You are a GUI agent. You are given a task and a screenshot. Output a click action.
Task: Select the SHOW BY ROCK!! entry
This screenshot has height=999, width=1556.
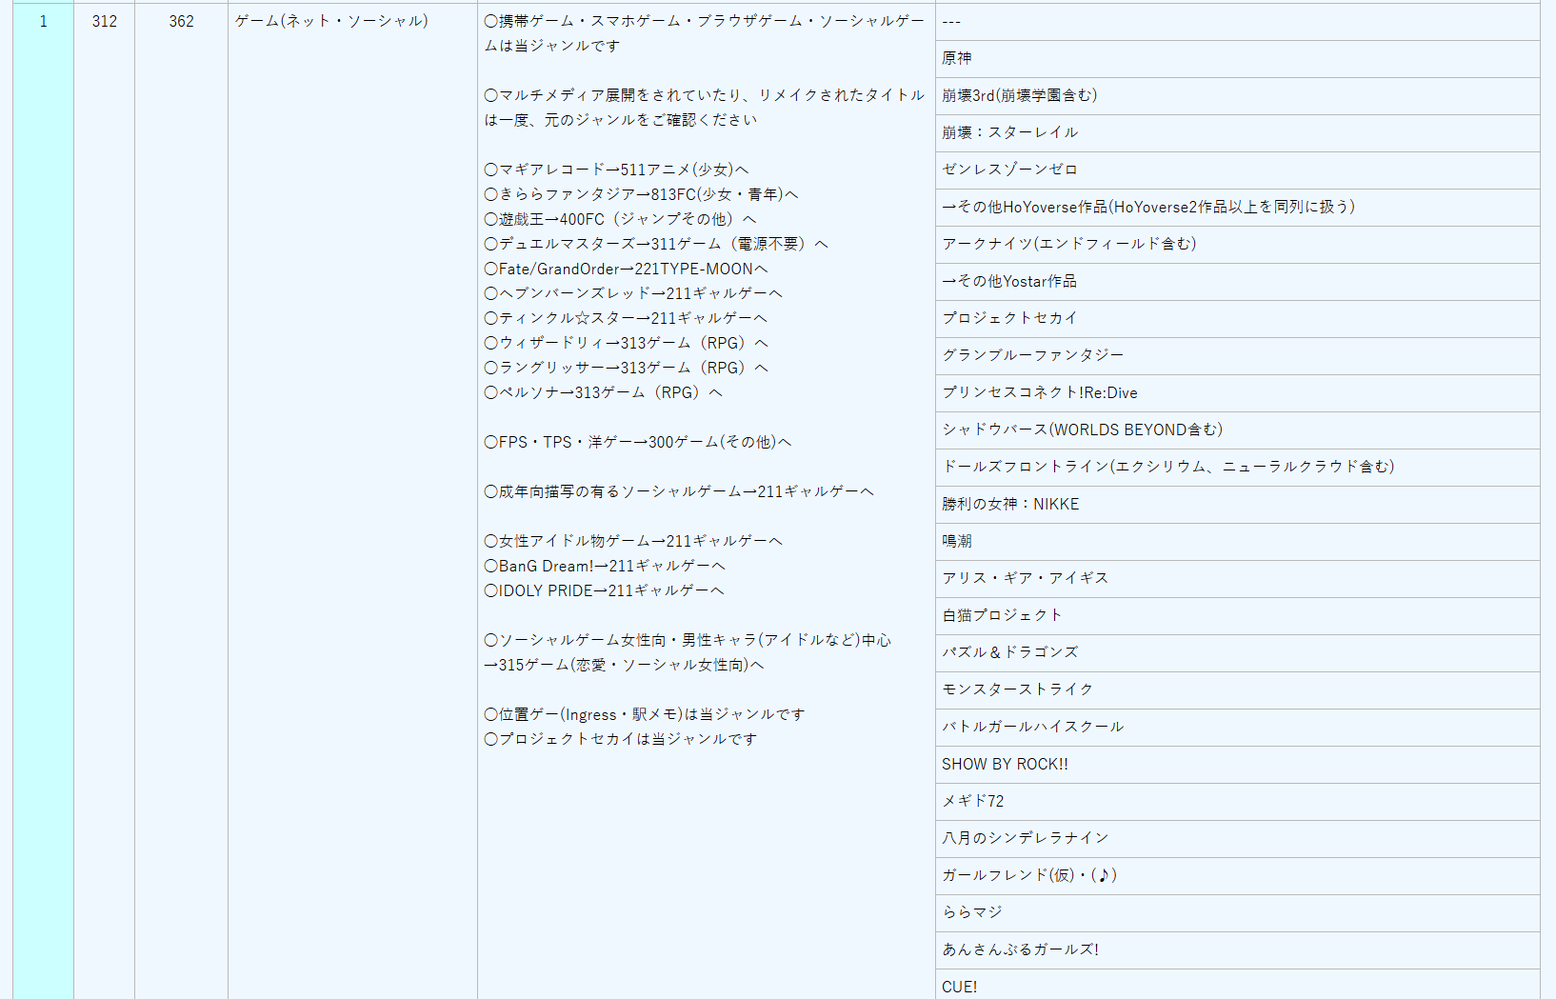pos(1237,764)
